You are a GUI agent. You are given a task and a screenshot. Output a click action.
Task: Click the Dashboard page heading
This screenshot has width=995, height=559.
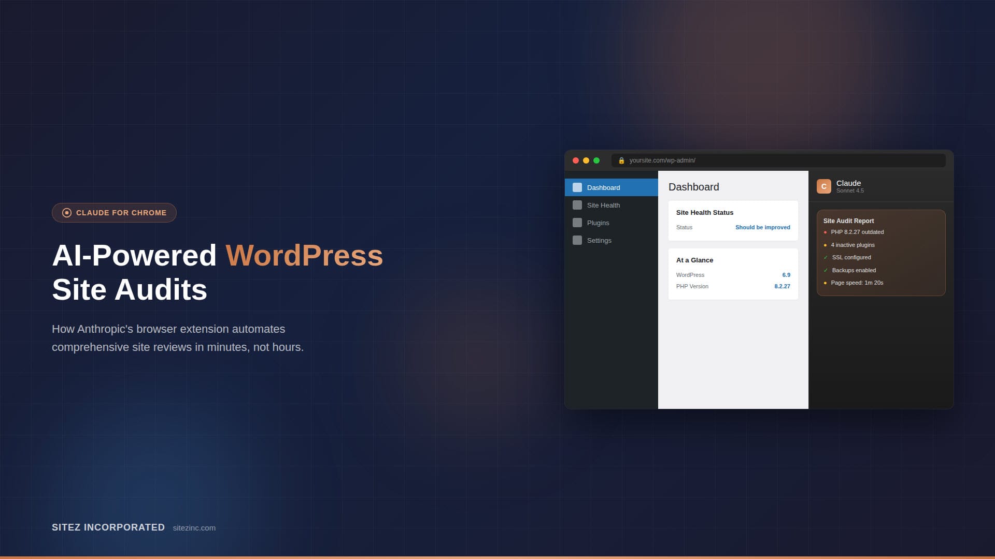click(693, 187)
